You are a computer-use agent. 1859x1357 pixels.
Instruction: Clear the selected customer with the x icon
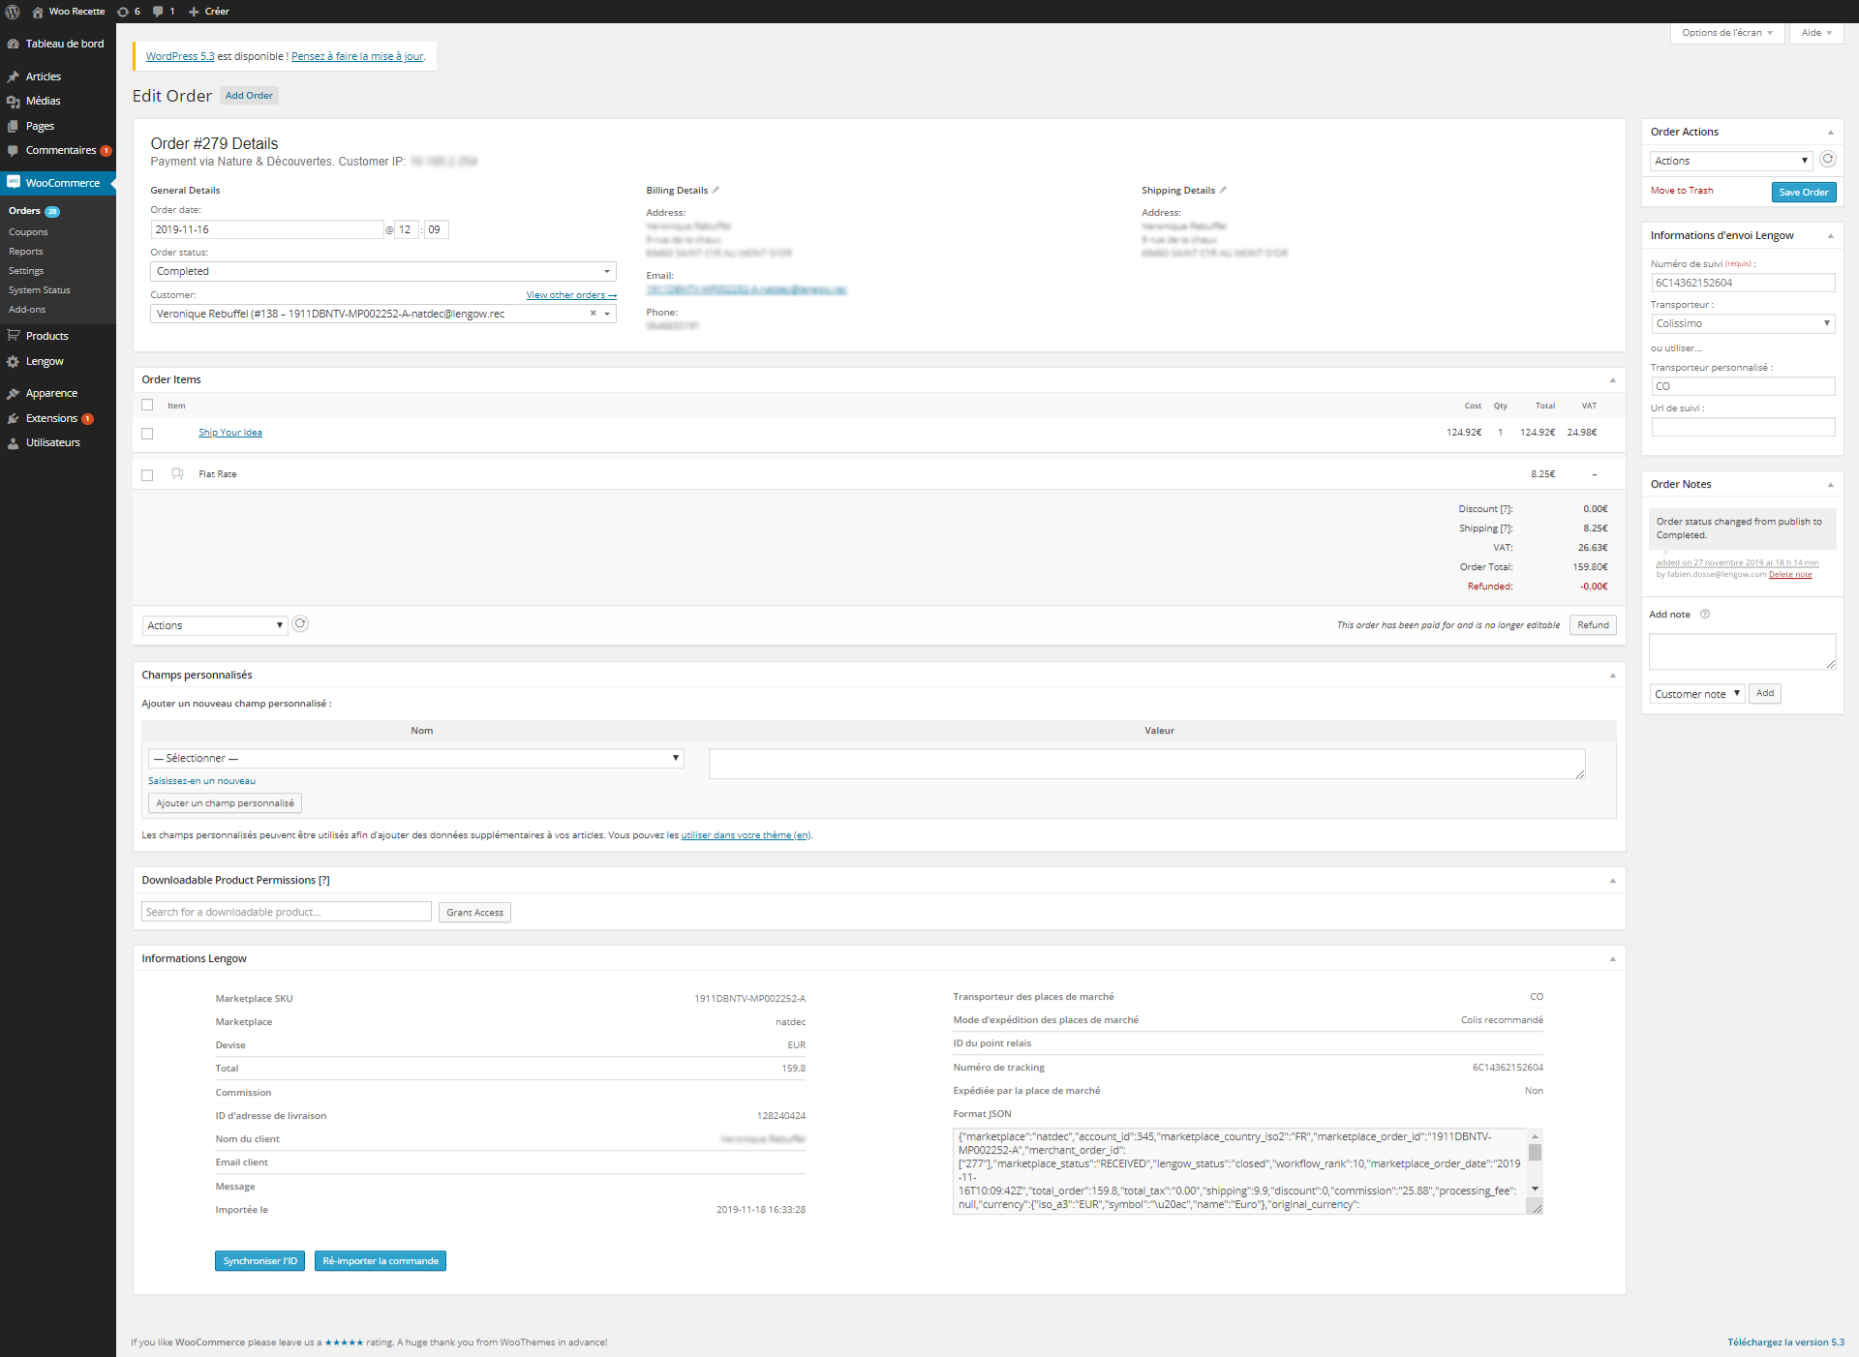593,314
